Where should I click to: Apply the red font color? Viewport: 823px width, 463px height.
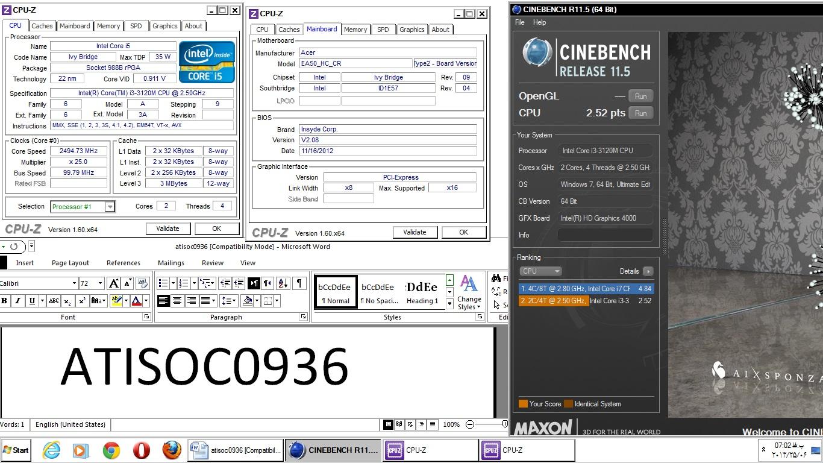[x=136, y=300]
